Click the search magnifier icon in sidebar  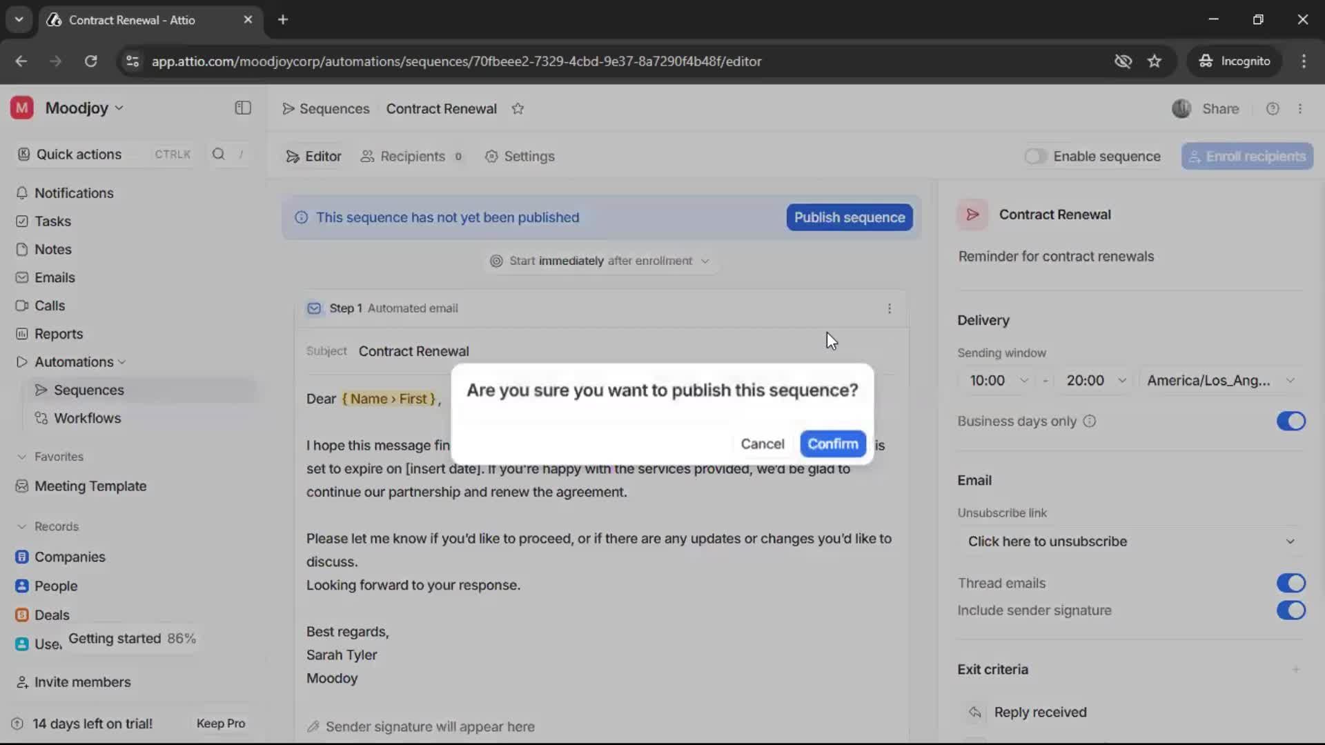[219, 154]
